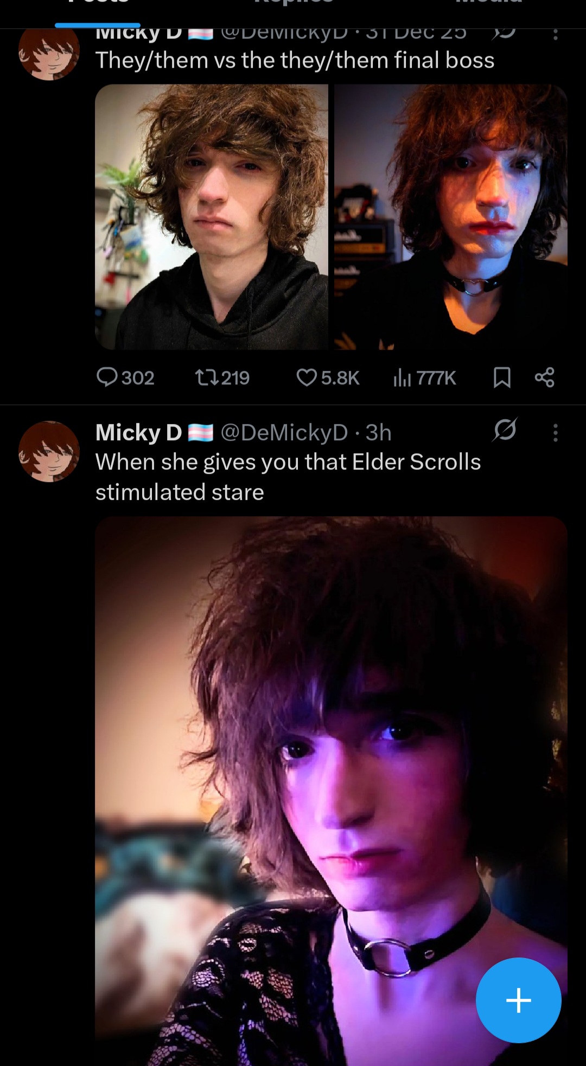Open three-dot menu on the 3h post
The width and height of the screenshot is (586, 1066).
click(555, 433)
